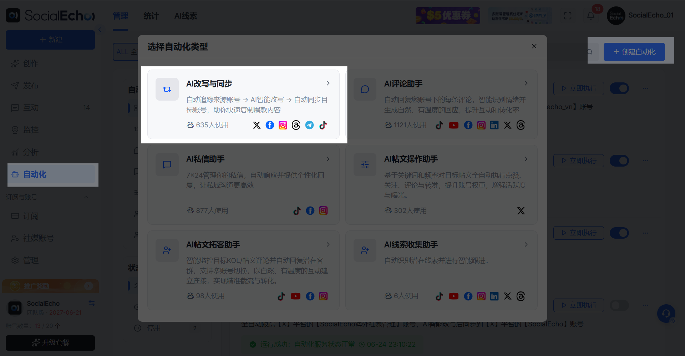
Task: Toggle fullscreen mode icon
Action: 568,16
